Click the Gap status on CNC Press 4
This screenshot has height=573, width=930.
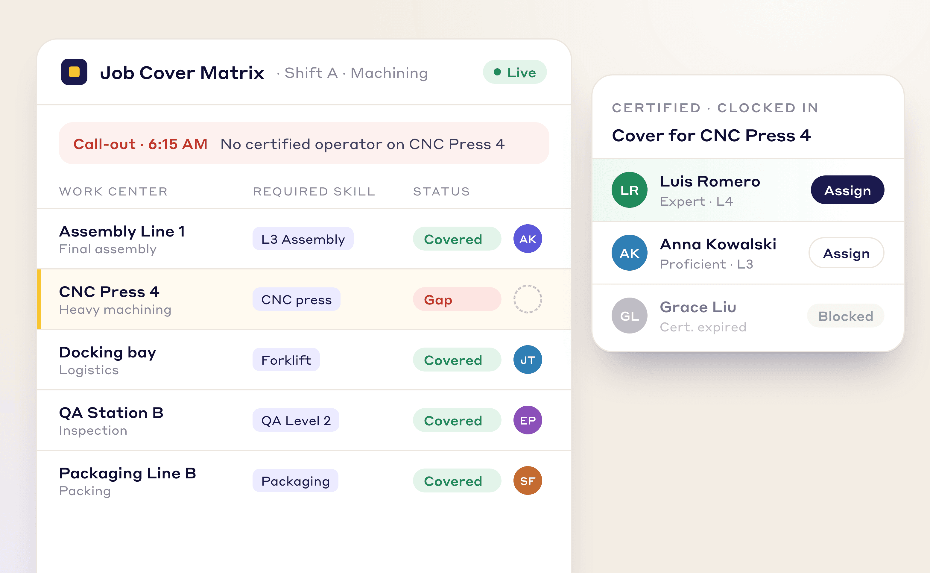tap(457, 299)
